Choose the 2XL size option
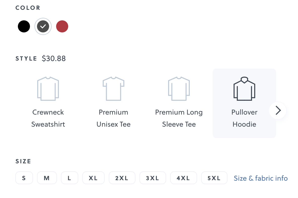Image resolution: width=298 pixels, height=198 pixels. (122, 178)
